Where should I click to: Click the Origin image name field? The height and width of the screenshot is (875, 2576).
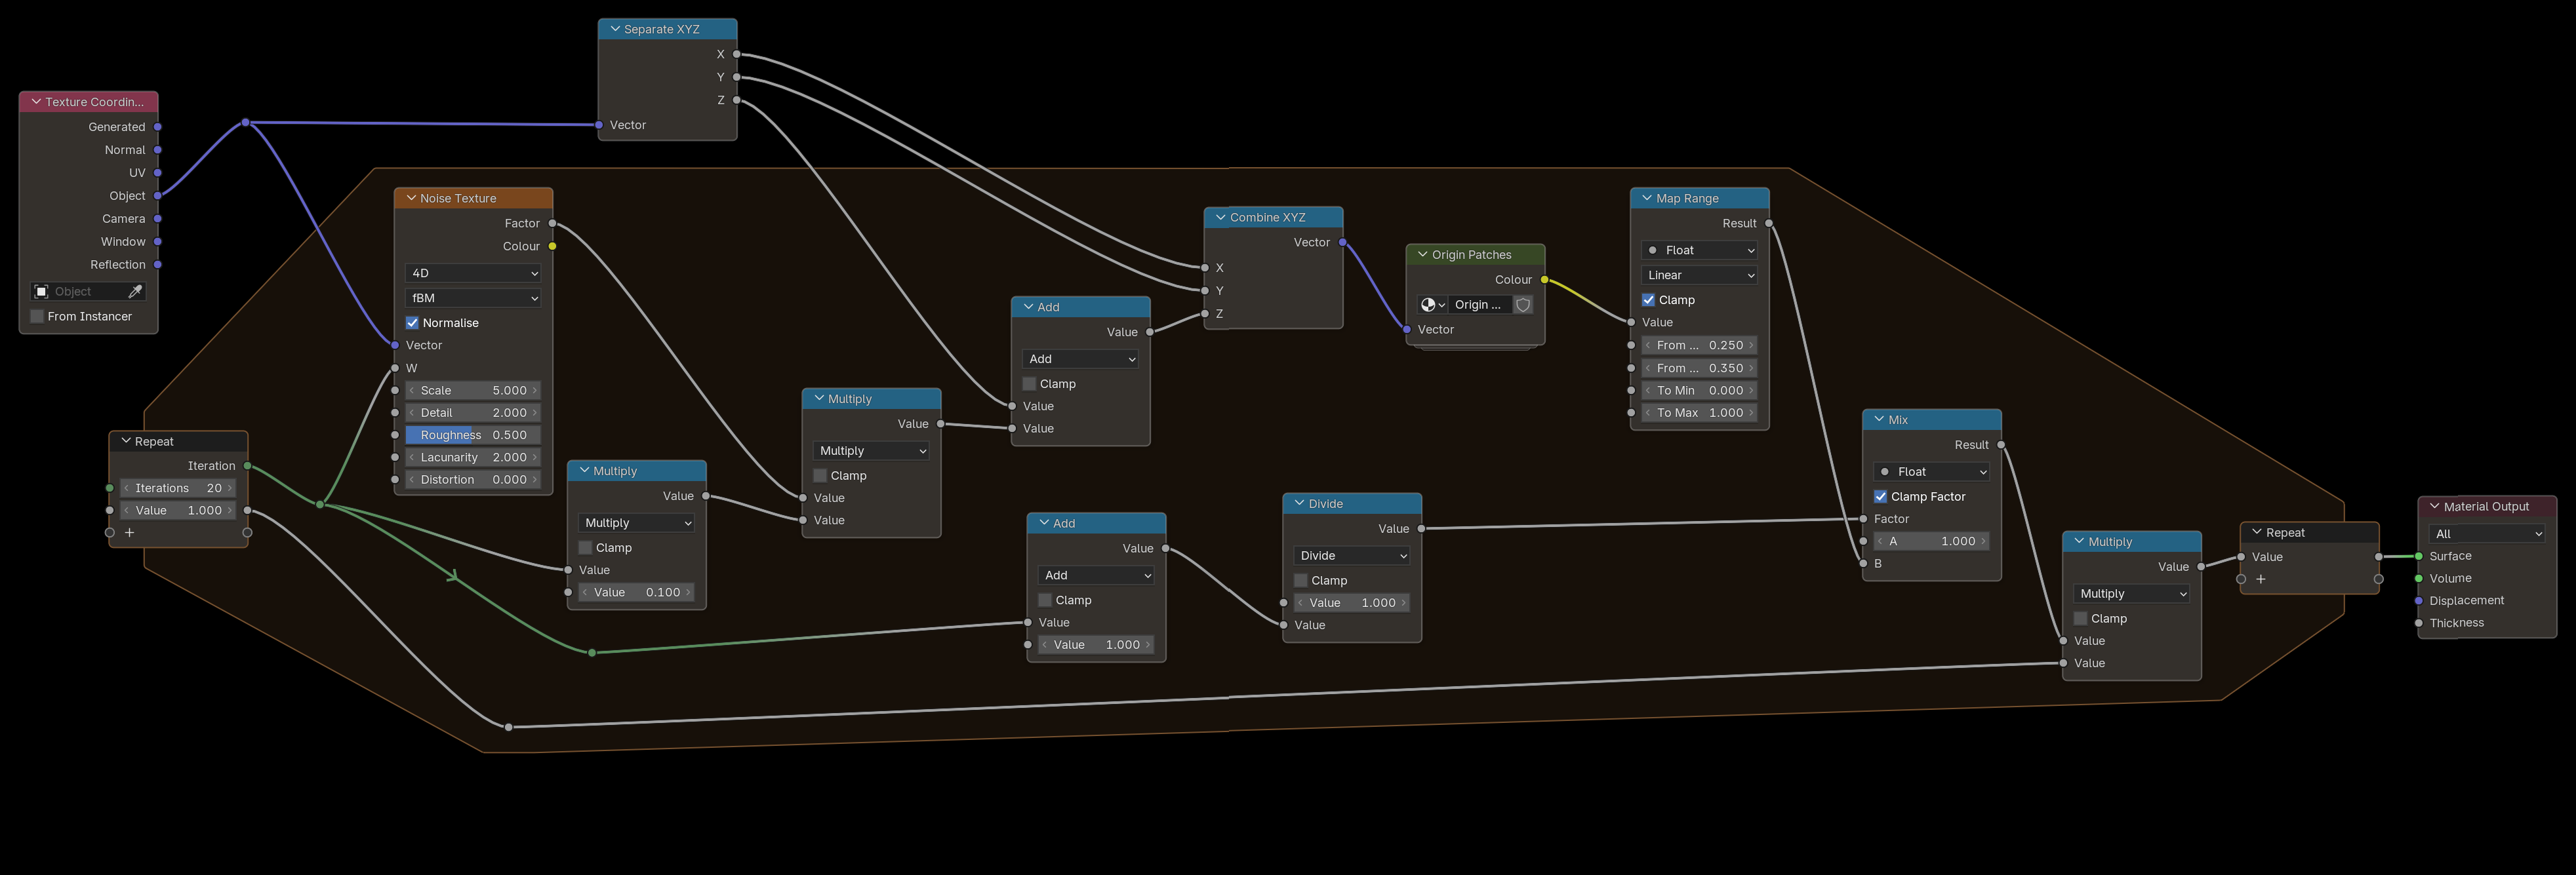(x=1479, y=305)
